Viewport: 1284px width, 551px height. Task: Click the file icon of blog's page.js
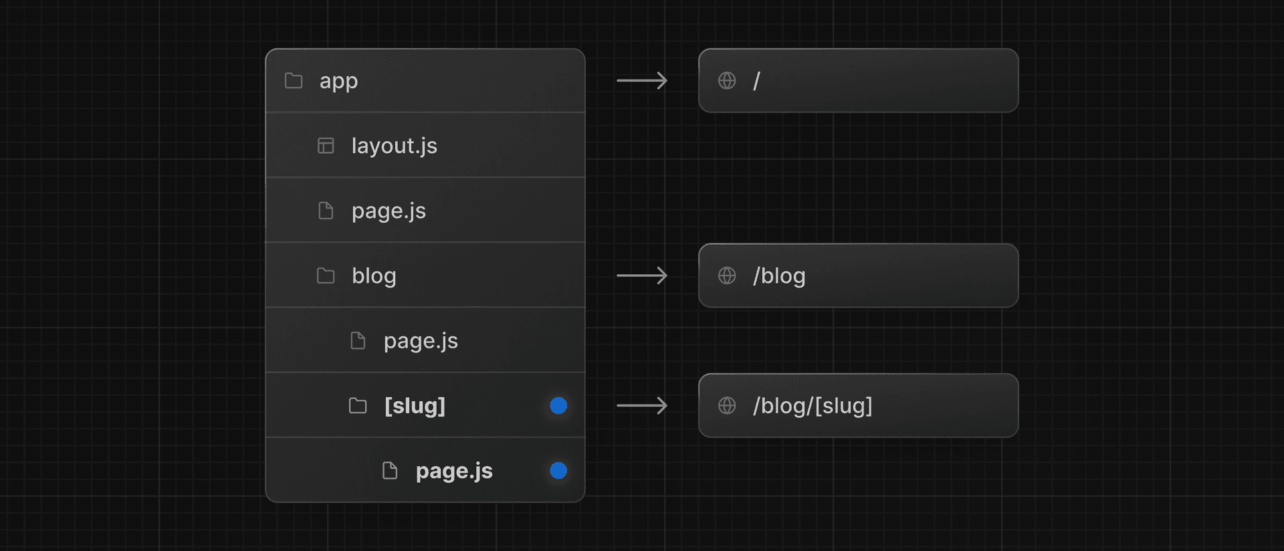(358, 341)
